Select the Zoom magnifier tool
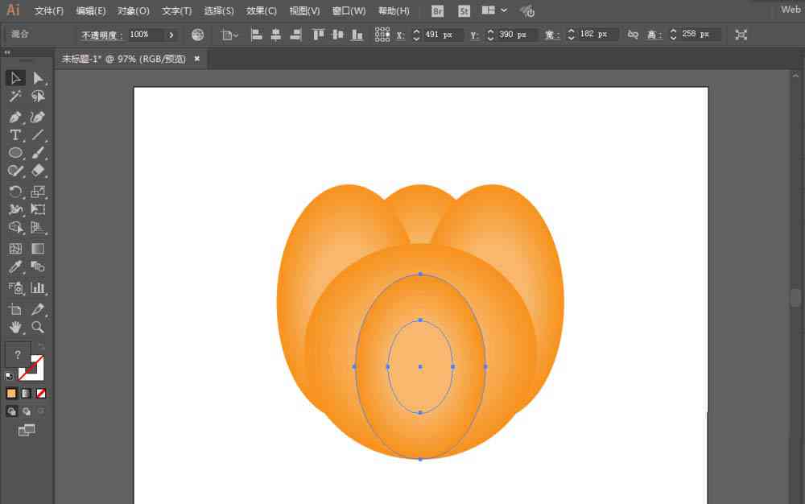The height and width of the screenshot is (504, 805). (38, 327)
